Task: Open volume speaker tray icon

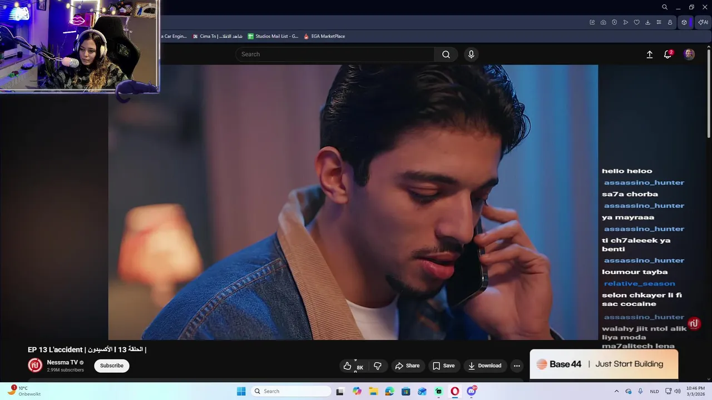Action: coord(677,391)
